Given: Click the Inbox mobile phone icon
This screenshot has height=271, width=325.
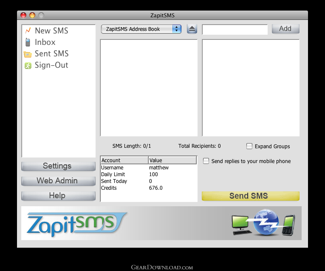Looking at the screenshot, I should click(28, 42).
